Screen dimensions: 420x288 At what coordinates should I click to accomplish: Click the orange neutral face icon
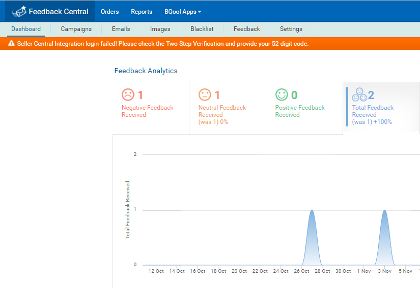pos(205,94)
